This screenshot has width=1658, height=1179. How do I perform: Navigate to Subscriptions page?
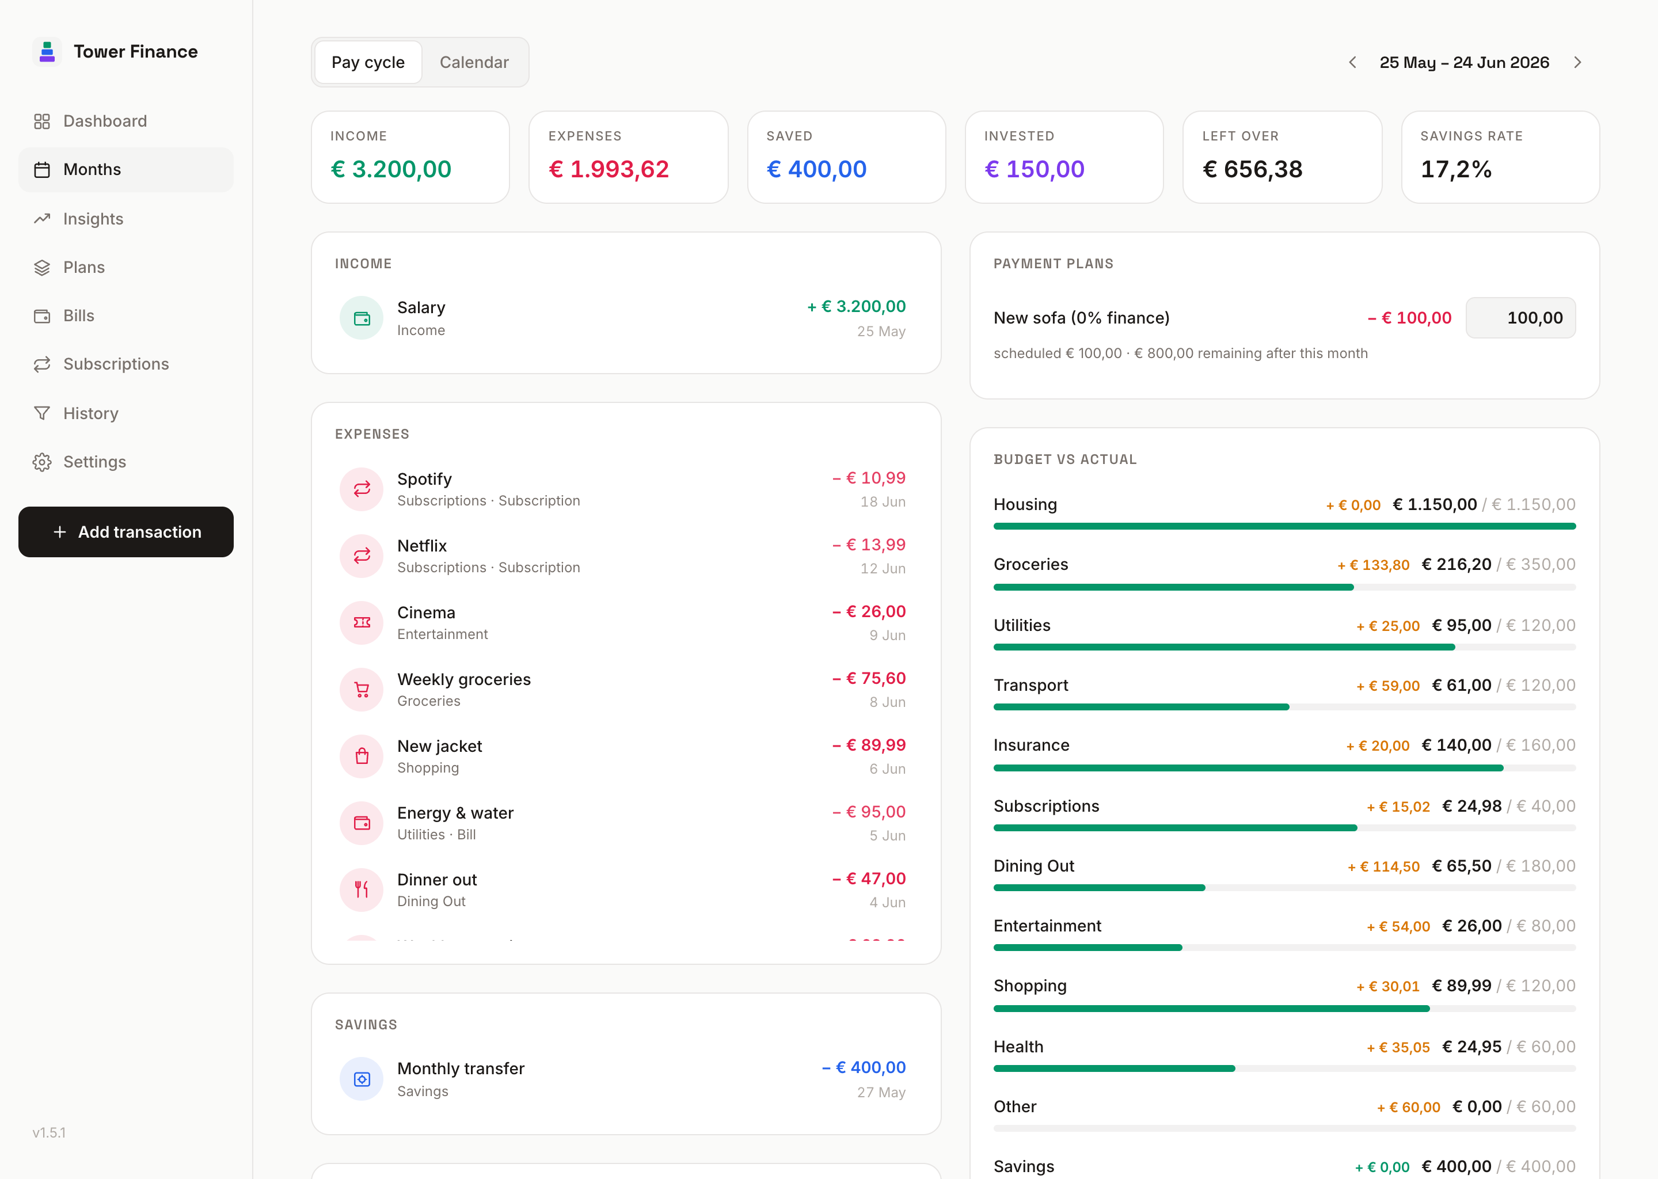coord(126,364)
